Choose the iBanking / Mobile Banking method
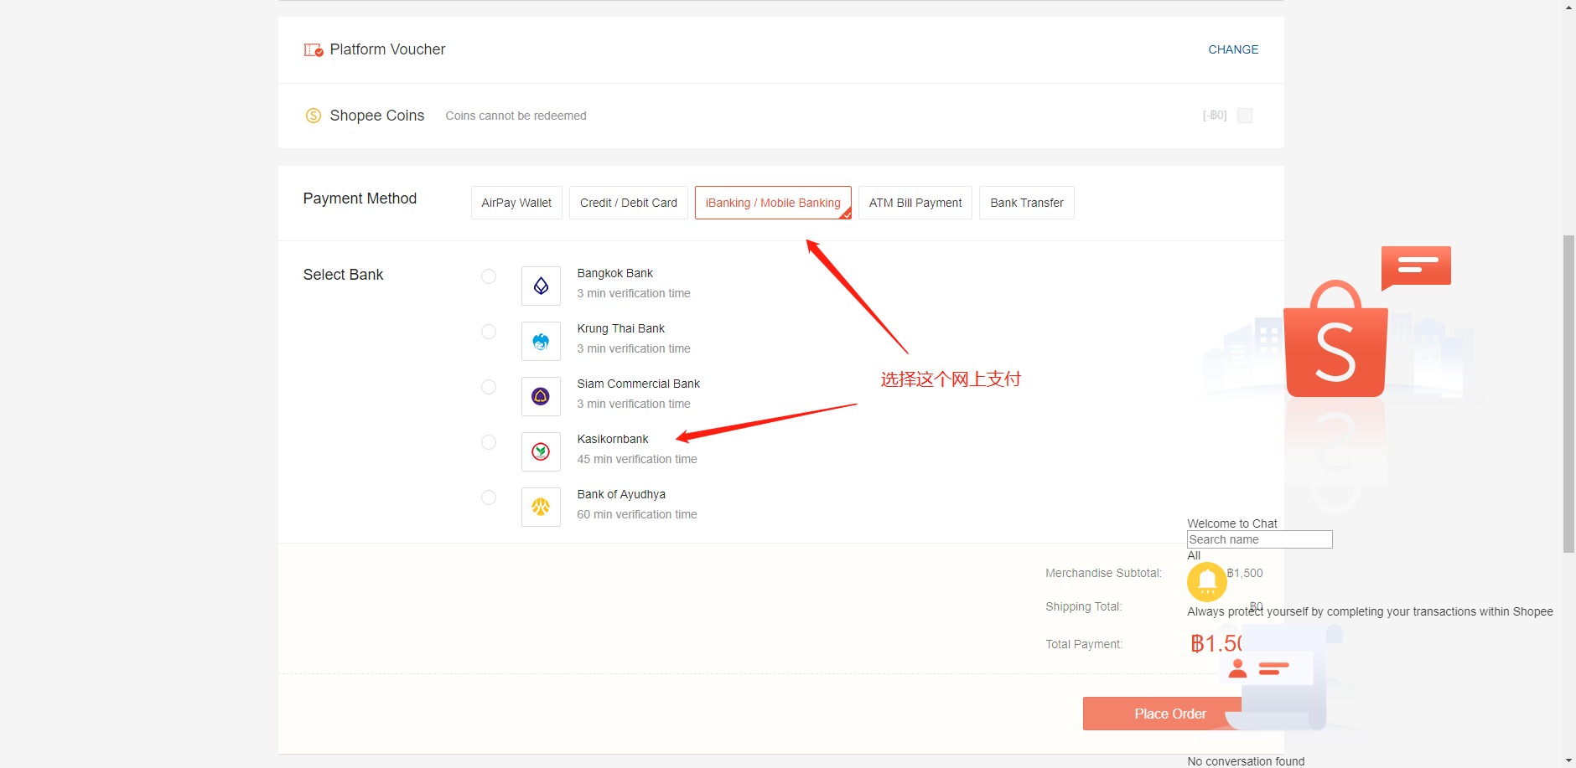This screenshot has height=768, width=1576. 773,203
